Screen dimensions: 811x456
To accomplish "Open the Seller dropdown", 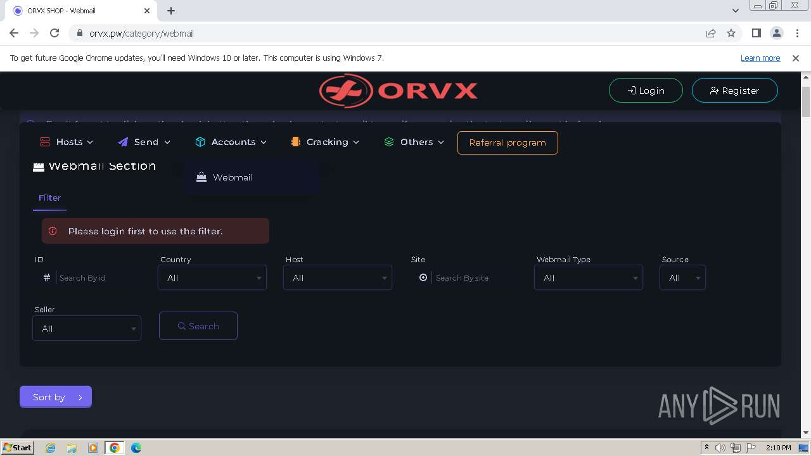I will point(87,328).
